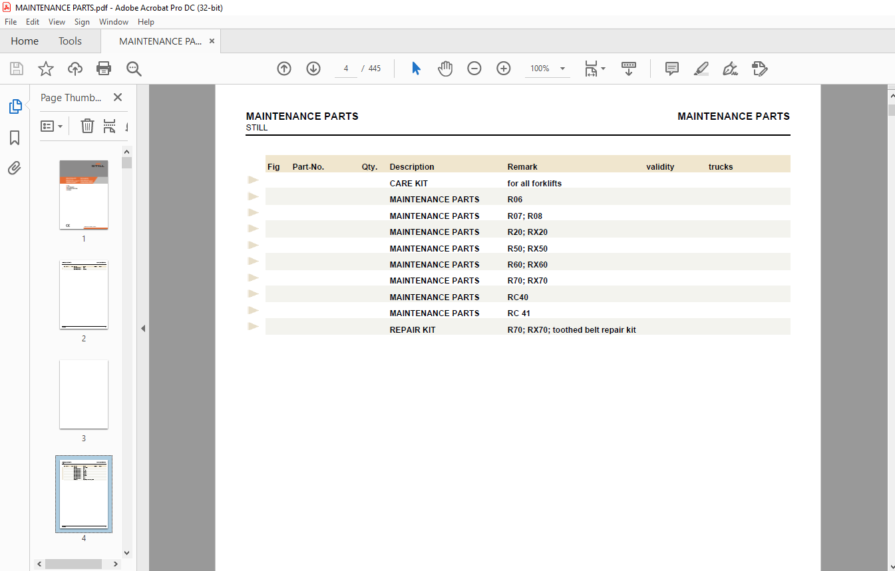This screenshot has height=571, width=895.
Task: Delete selected page with trash icon
Action: click(x=87, y=126)
